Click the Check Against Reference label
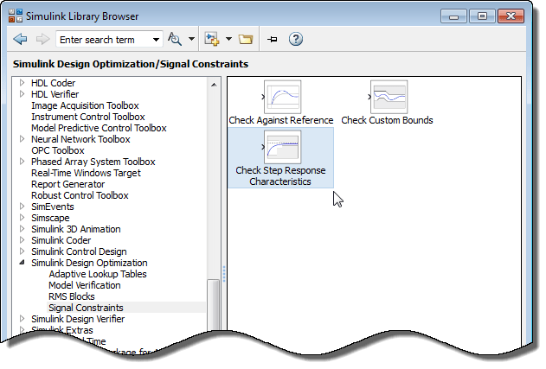The height and width of the screenshot is (369, 546). [281, 120]
